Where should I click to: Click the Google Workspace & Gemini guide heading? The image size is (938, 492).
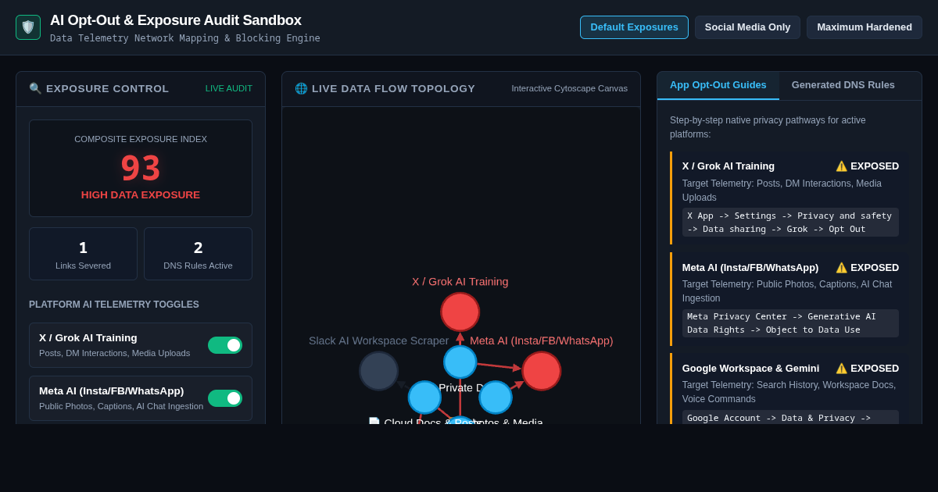click(750, 368)
